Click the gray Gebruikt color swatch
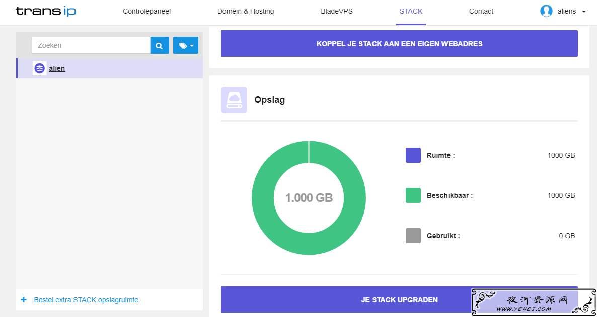 pos(413,236)
